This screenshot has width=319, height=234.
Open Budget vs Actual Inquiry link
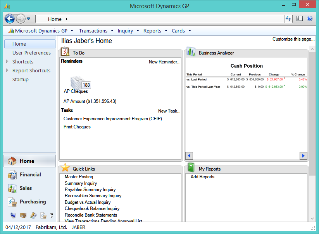point(88,202)
